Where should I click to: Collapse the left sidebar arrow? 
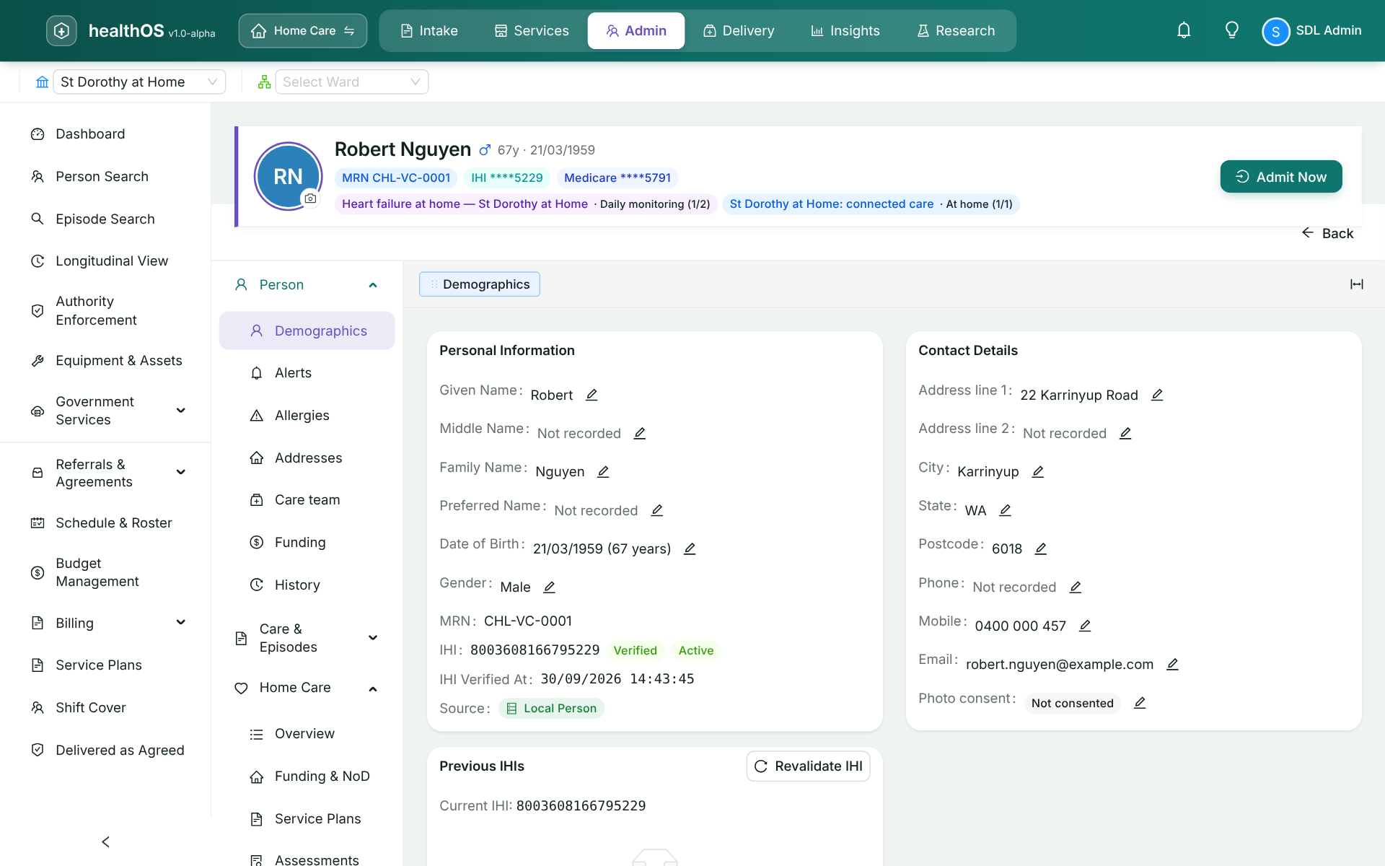tap(105, 841)
